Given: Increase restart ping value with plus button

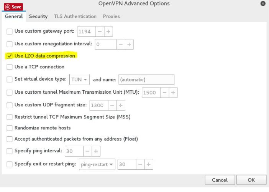Looking at the screenshot, I should [x=149, y=164].
